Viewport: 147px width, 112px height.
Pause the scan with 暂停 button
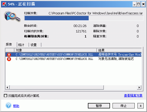tap(99, 106)
